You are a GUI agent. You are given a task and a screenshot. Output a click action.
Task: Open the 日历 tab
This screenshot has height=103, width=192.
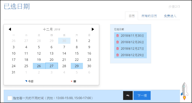(132, 16)
